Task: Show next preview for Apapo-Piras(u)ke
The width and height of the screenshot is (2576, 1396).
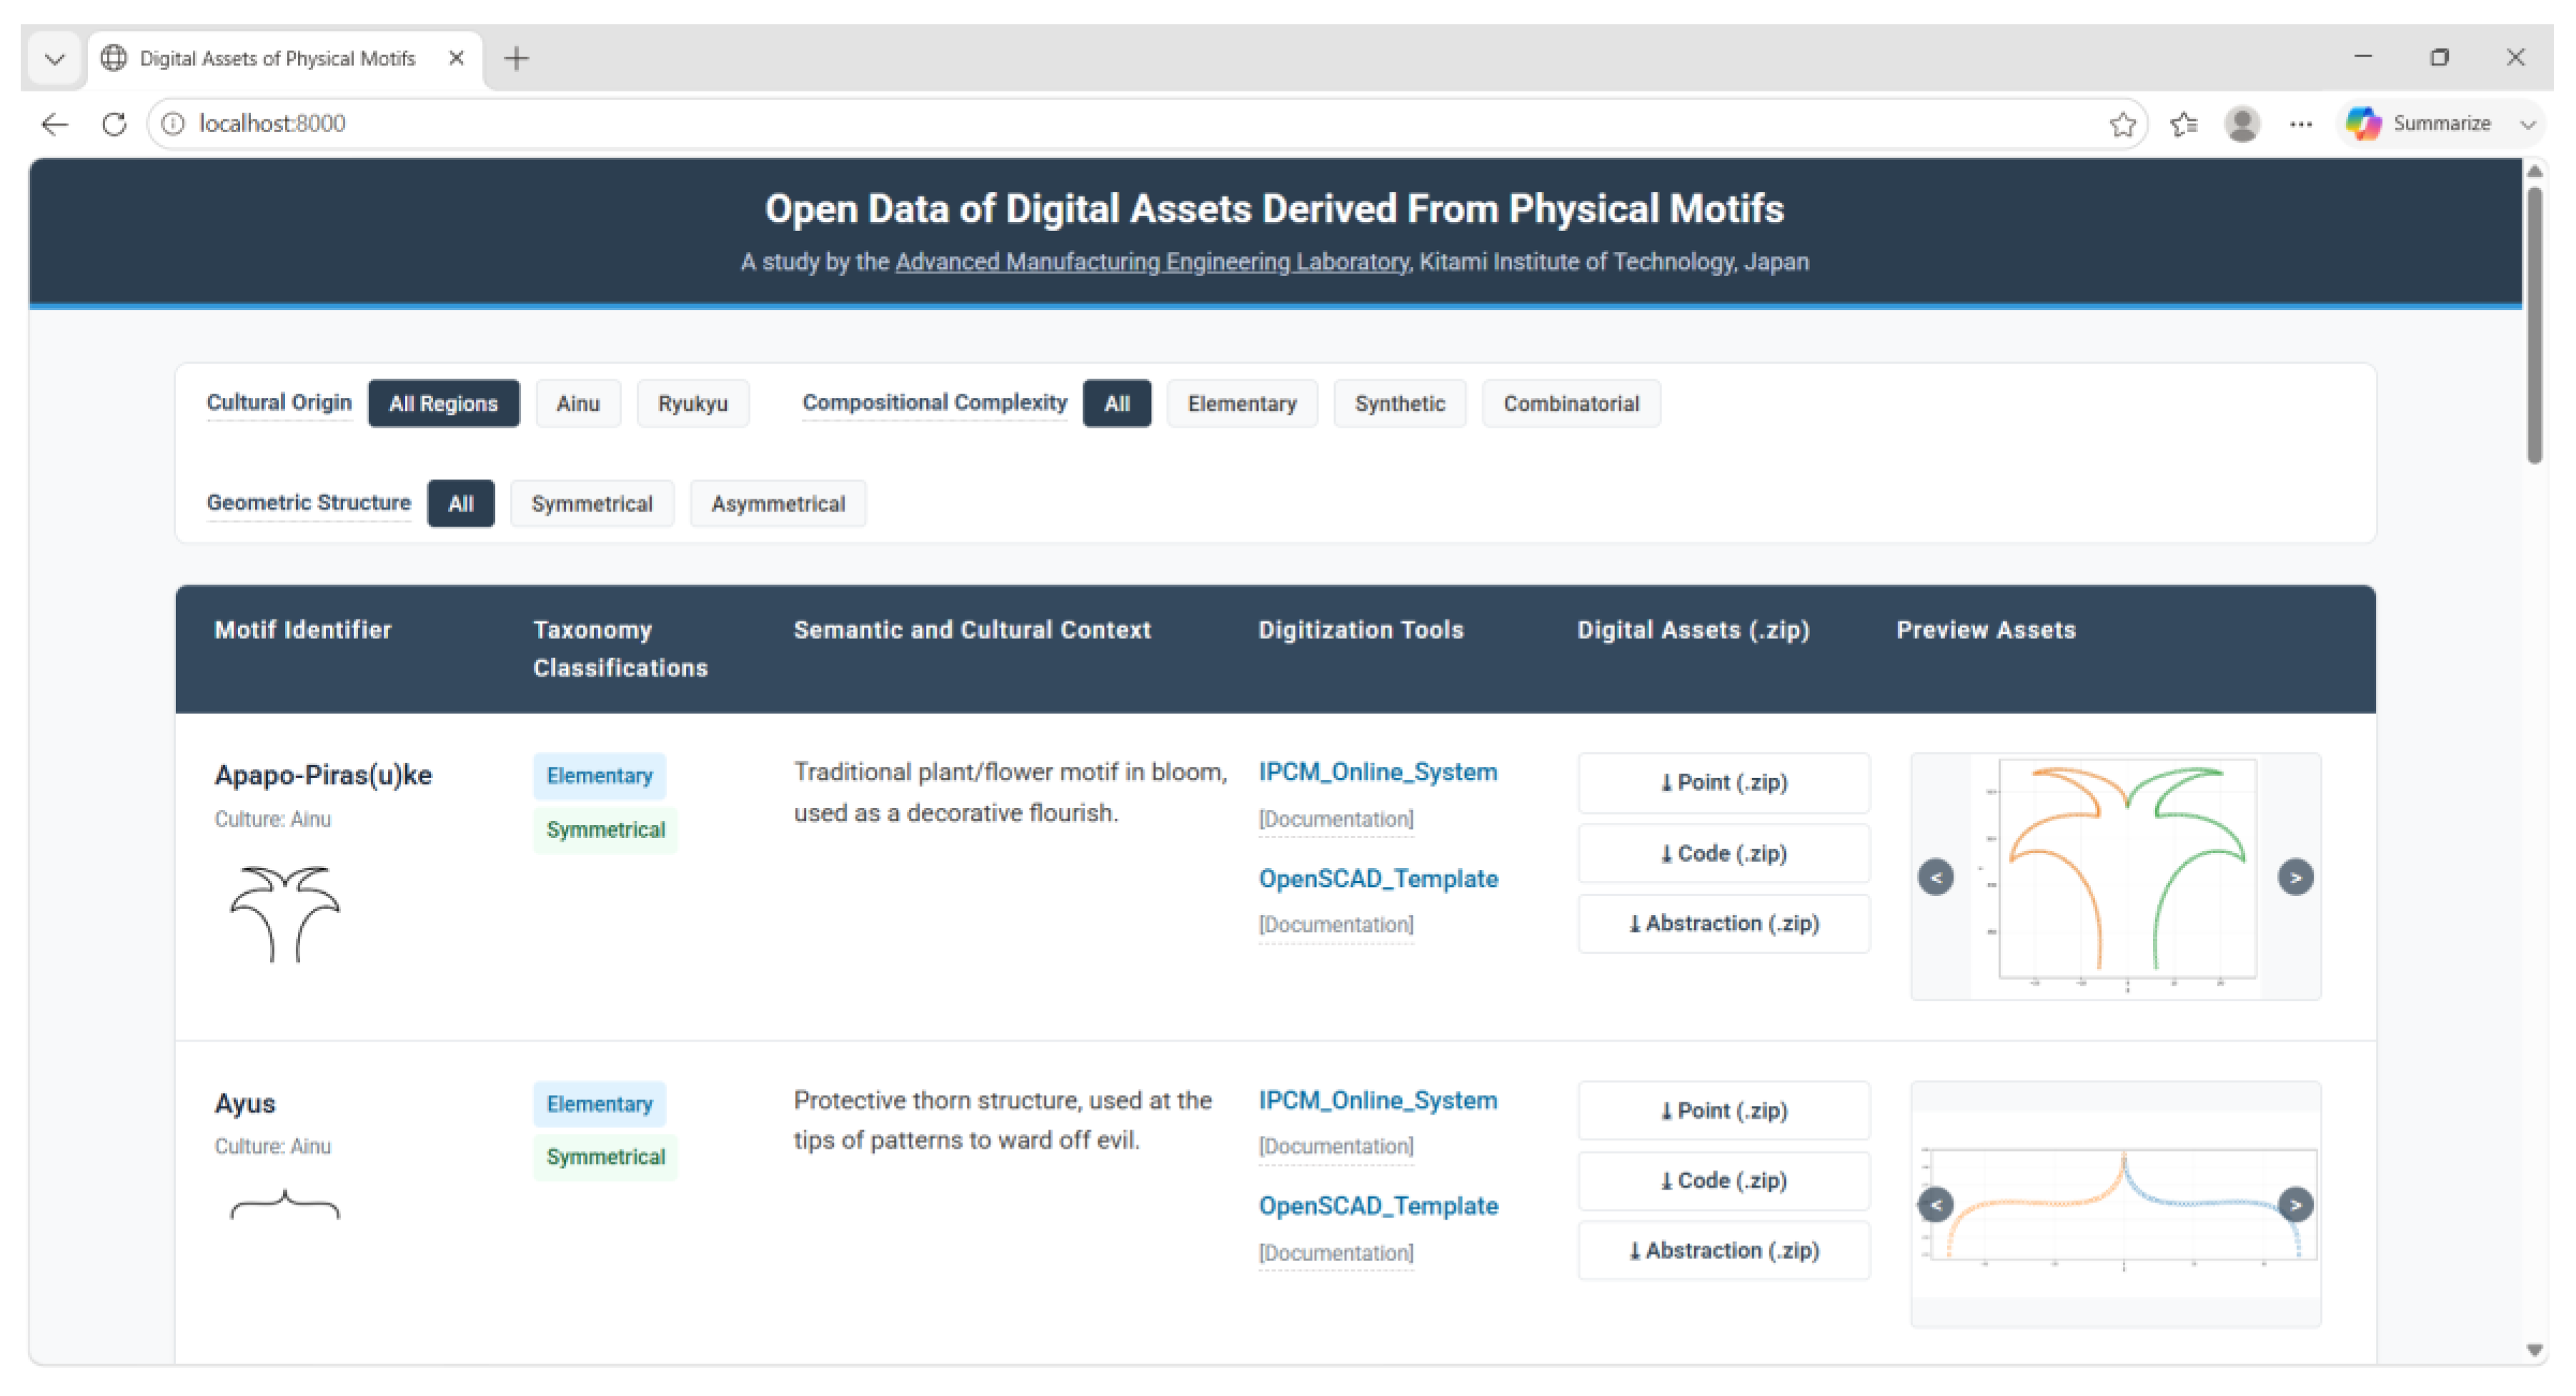Action: [2295, 878]
